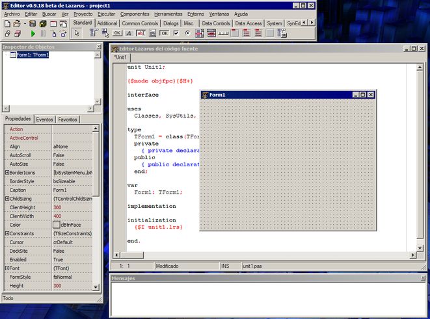Image resolution: width=430 pixels, height=319 pixels.
Task: Select the TPanel component in the palette
Action: coord(270,33)
